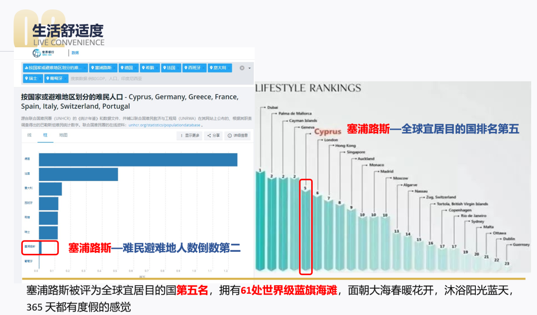Click the info icon beside 详细信息
Viewport: 537px width, 315px height.
229,136
